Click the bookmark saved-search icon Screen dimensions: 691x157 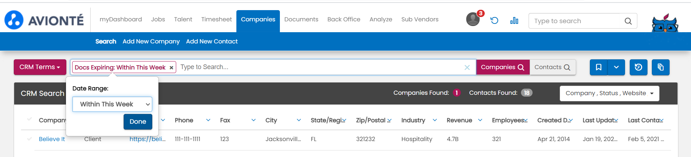point(599,67)
